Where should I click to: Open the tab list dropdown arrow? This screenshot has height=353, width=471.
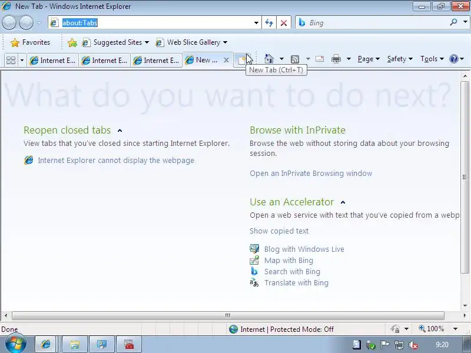(22, 61)
